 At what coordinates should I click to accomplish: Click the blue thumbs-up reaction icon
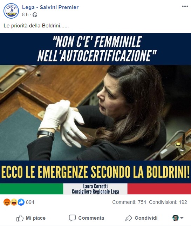[21, 202]
